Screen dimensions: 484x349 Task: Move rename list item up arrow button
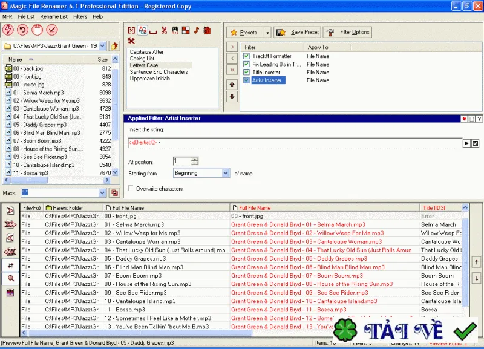click(476, 263)
